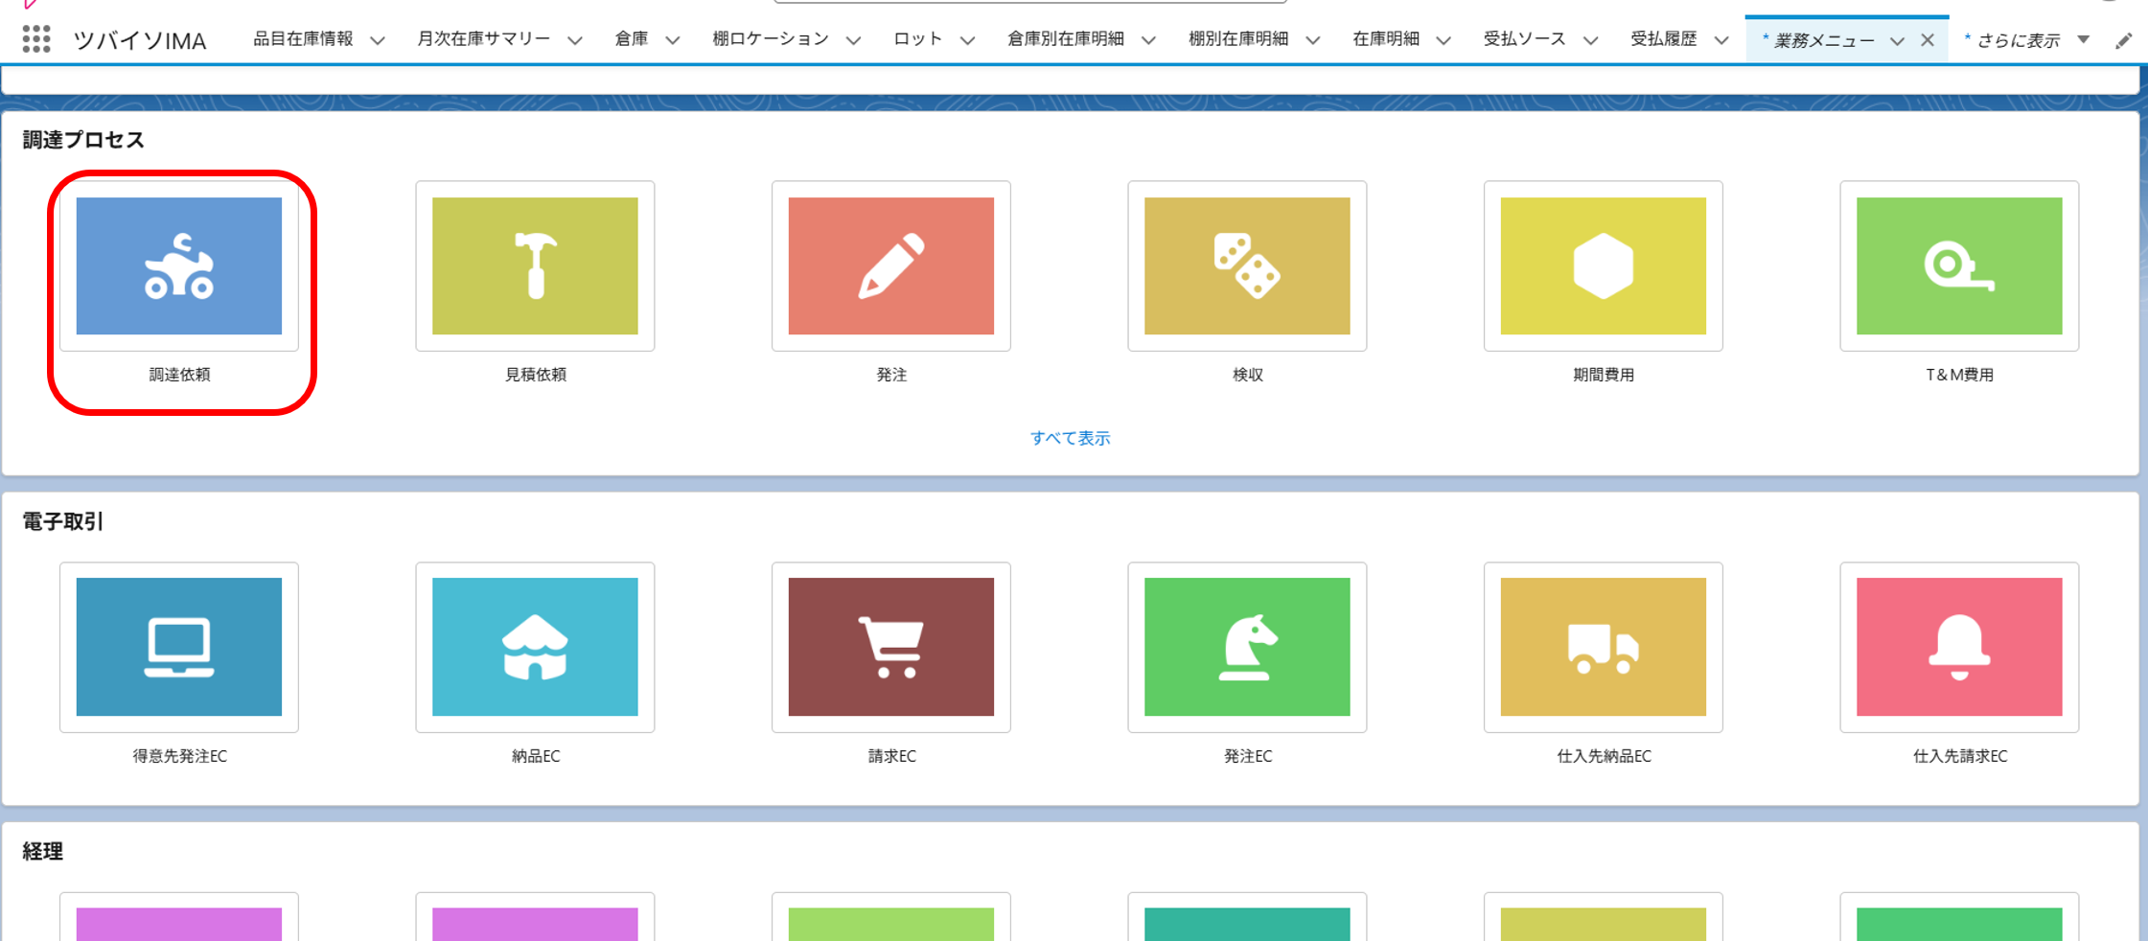Screen dimensions: 2148x941
Task: Click the ツバイソIMA app name
Action: point(140,40)
